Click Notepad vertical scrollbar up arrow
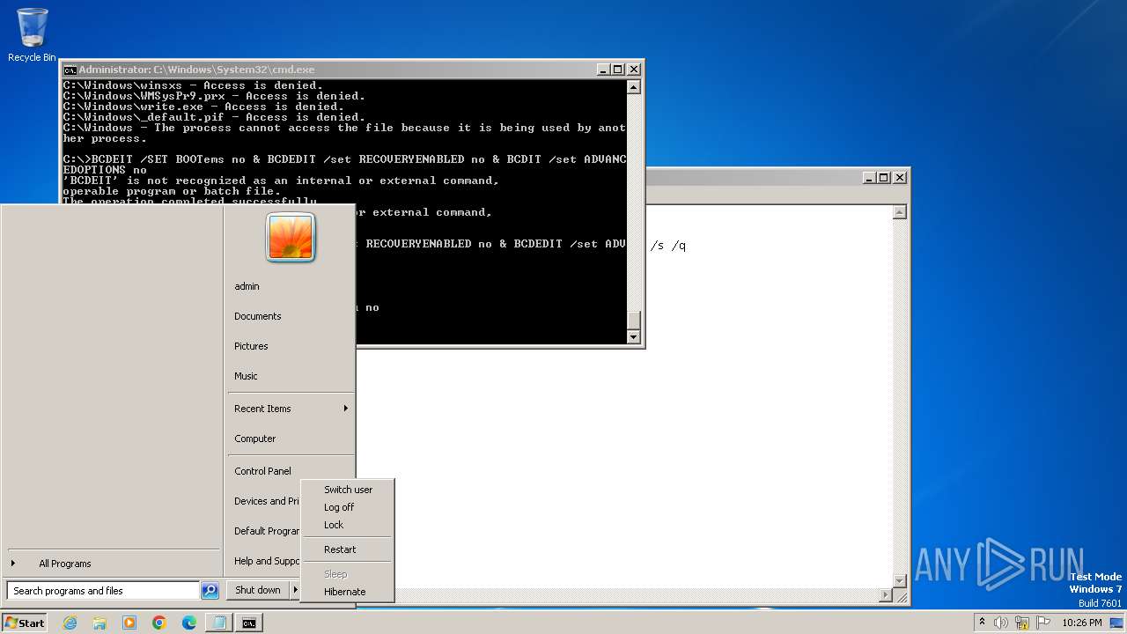The width and height of the screenshot is (1127, 634). [899, 212]
